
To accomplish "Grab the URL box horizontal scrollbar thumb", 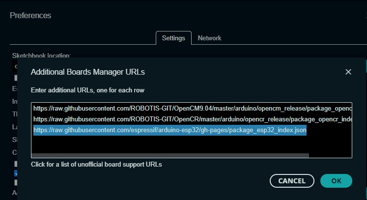I will [x=169, y=156].
